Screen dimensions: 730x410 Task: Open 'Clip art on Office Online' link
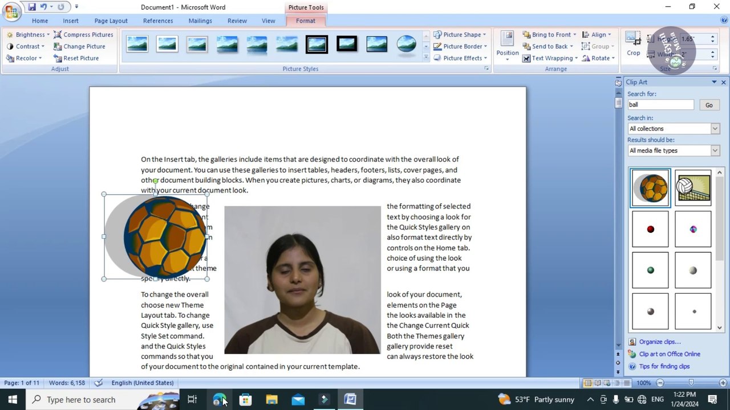pos(670,354)
